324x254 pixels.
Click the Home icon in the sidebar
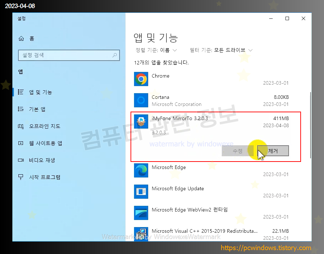(x=21, y=39)
